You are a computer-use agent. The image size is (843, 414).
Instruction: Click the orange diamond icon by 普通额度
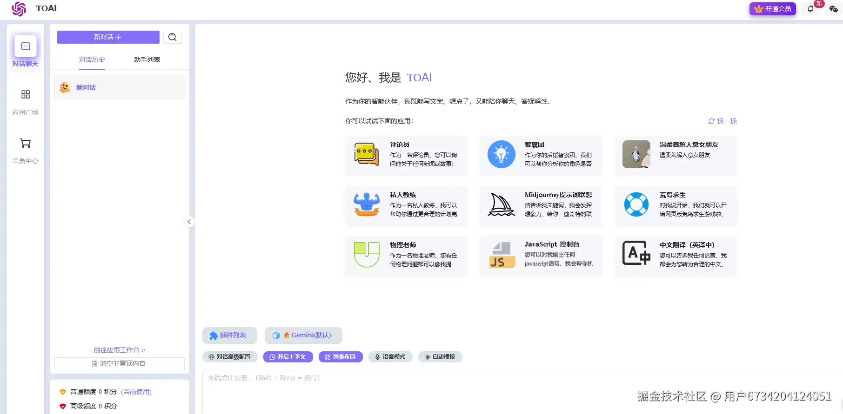pyautogui.click(x=63, y=392)
